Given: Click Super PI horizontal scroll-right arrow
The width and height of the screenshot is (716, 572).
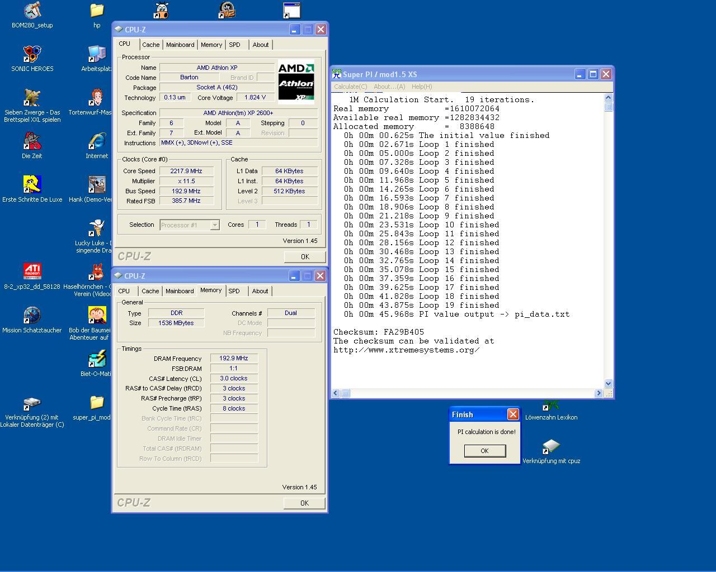Looking at the screenshot, I should 599,393.
